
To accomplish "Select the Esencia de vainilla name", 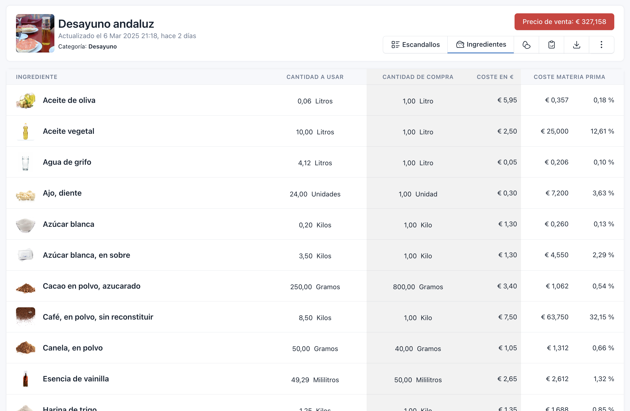I will coord(76,379).
